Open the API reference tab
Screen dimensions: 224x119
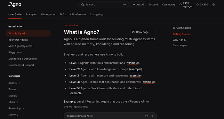point(78,14)
